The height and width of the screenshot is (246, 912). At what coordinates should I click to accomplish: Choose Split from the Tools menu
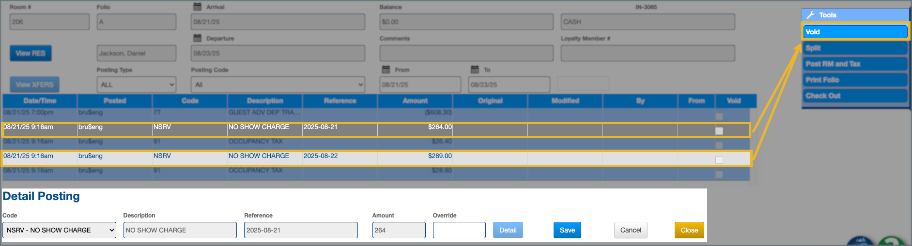[855, 48]
